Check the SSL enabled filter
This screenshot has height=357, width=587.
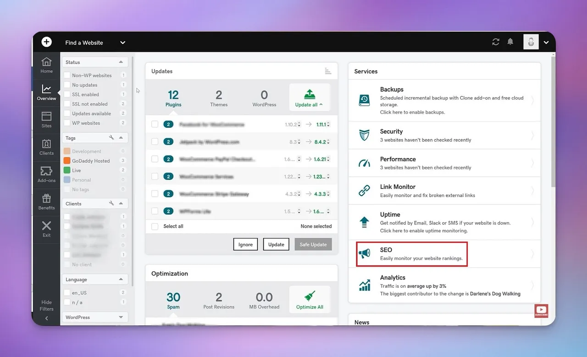67,94
